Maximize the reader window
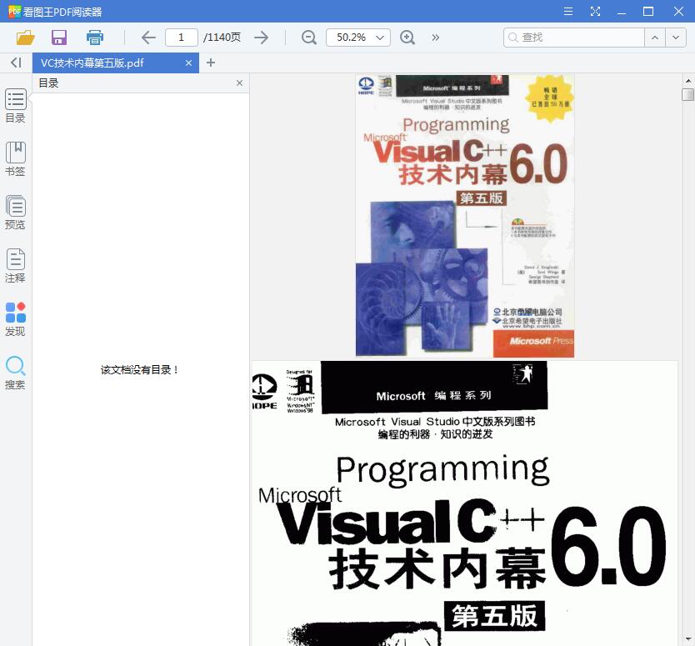 pyautogui.click(x=648, y=12)
